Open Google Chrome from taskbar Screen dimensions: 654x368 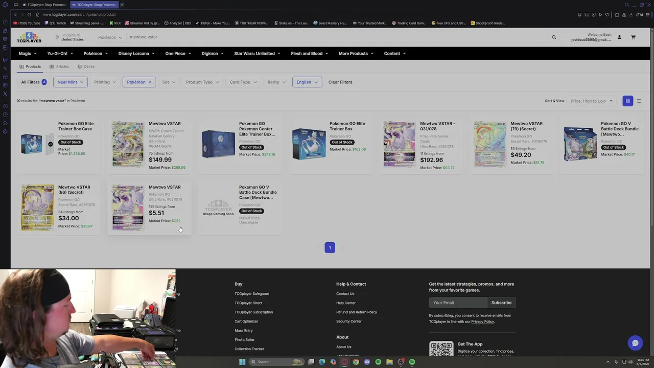(356, 362)
